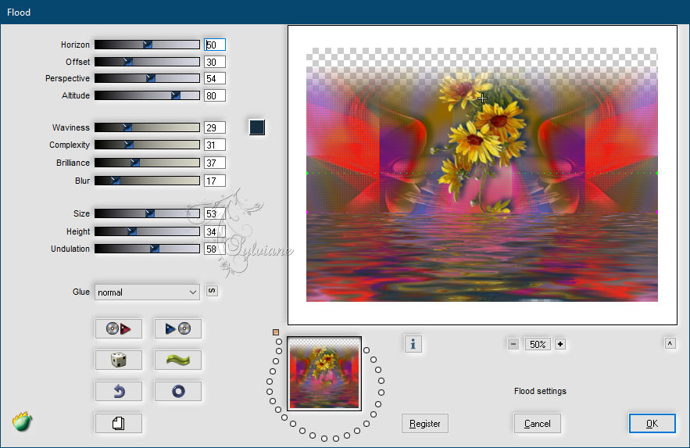This screenshot has height=448, width=690.
Task: Click the 50% zoom level display
Action: pos(538,344)
